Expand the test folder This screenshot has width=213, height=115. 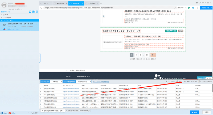tap(1, 15)
